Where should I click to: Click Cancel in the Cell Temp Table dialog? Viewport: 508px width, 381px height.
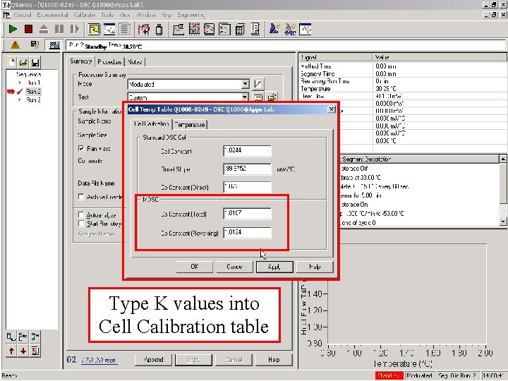tap(234, 267)
